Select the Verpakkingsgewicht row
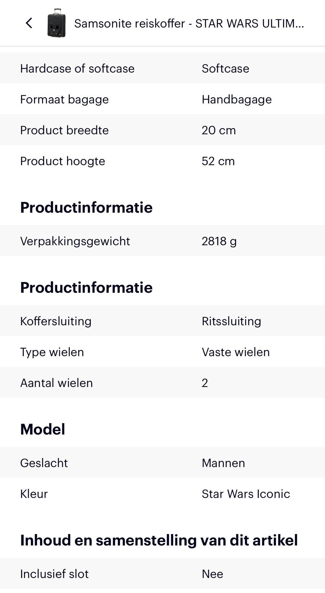This screenshot has width=325, height=593. pos(162,241)
